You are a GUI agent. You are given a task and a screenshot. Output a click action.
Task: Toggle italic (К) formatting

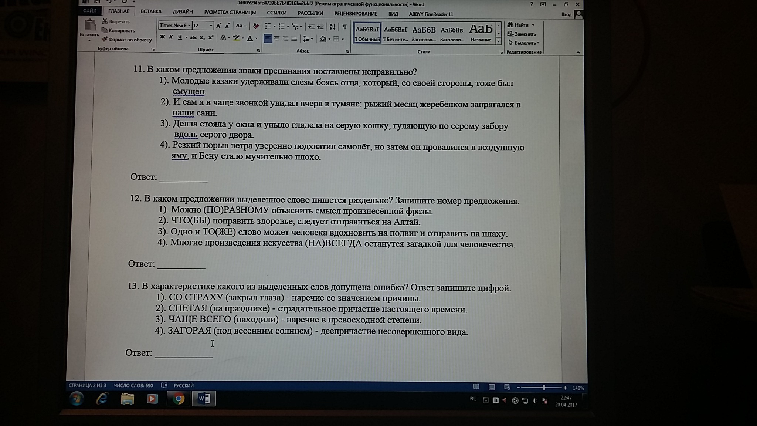point(171,37)
